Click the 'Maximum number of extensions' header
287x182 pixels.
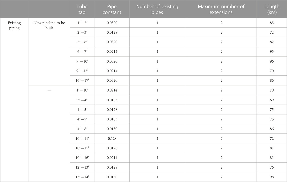coord(221,9)
